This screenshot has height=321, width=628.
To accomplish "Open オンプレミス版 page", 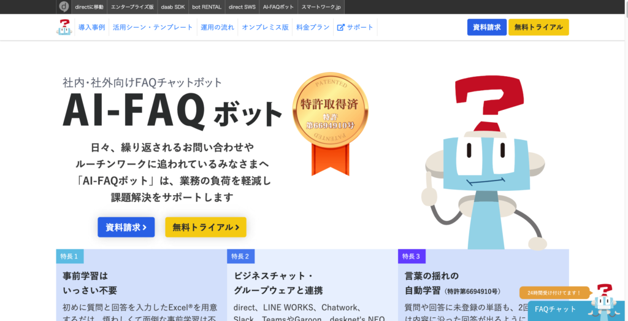I will [265, 27].
